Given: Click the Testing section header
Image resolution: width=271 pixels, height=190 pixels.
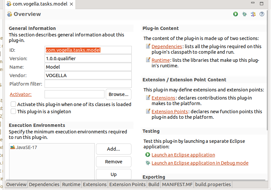Looking at the screenshot, I should [151, 131].
